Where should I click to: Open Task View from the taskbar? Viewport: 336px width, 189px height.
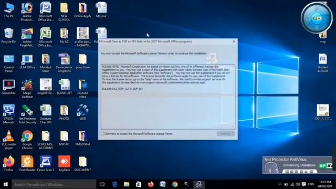[102, 184]
